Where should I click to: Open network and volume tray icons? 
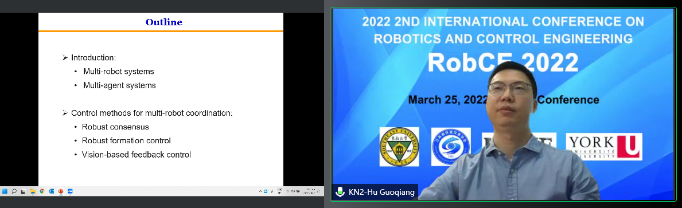[x=294, y=191]
